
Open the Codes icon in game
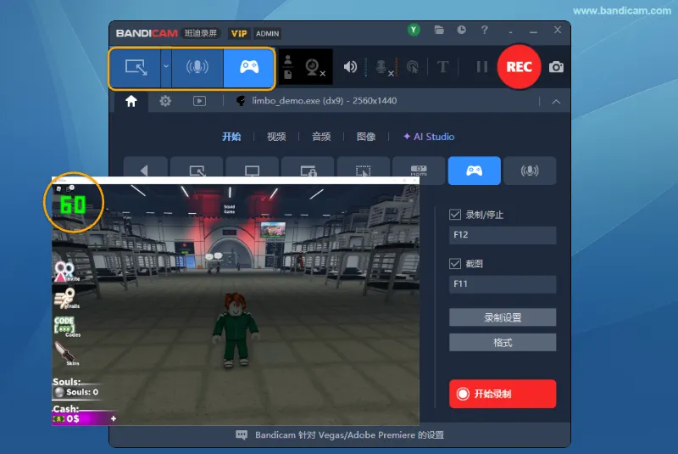66,327
